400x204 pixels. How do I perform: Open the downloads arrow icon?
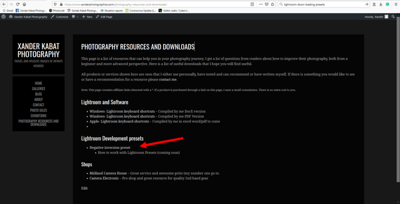click(380, 4)
